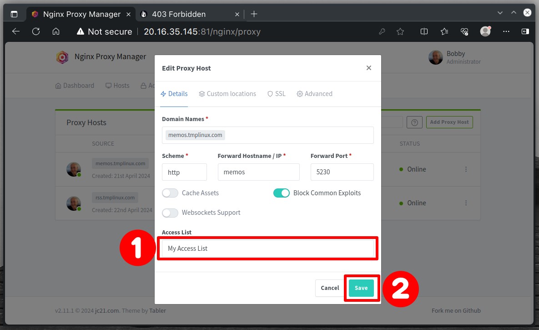Screen dimensions: 539x330
Task: Bookmark page with the star icon
Action: coord(400,32)
